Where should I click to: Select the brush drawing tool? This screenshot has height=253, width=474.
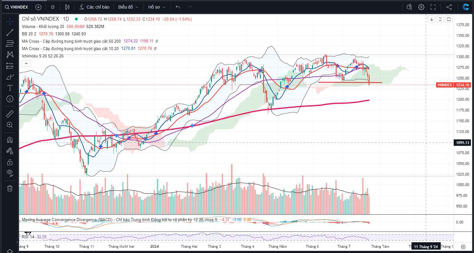(x=10, y=77)
